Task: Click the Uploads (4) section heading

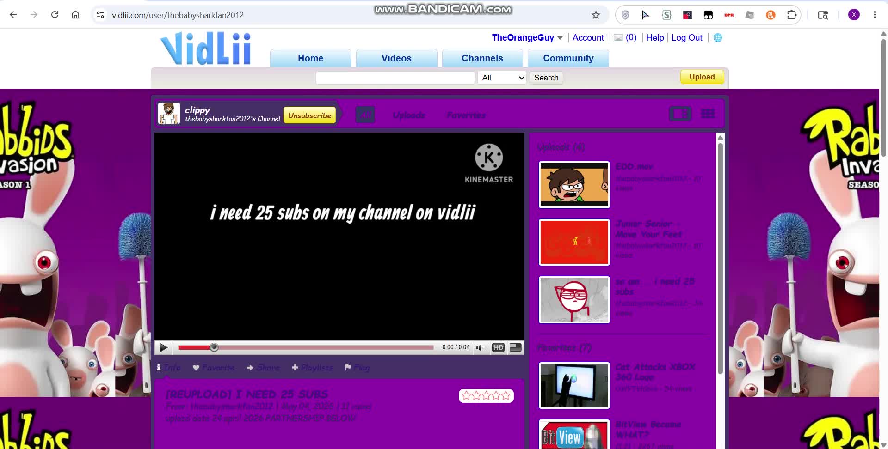Action: pos(561,147)
